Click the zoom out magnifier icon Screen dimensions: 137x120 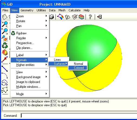click(5, 31)
